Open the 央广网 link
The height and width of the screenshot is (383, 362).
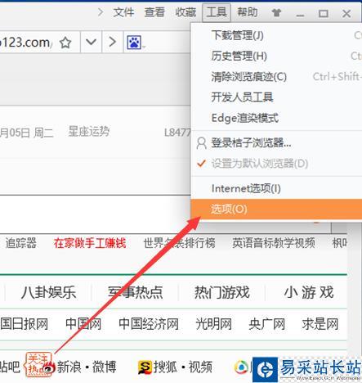click(x=267, y=324)
